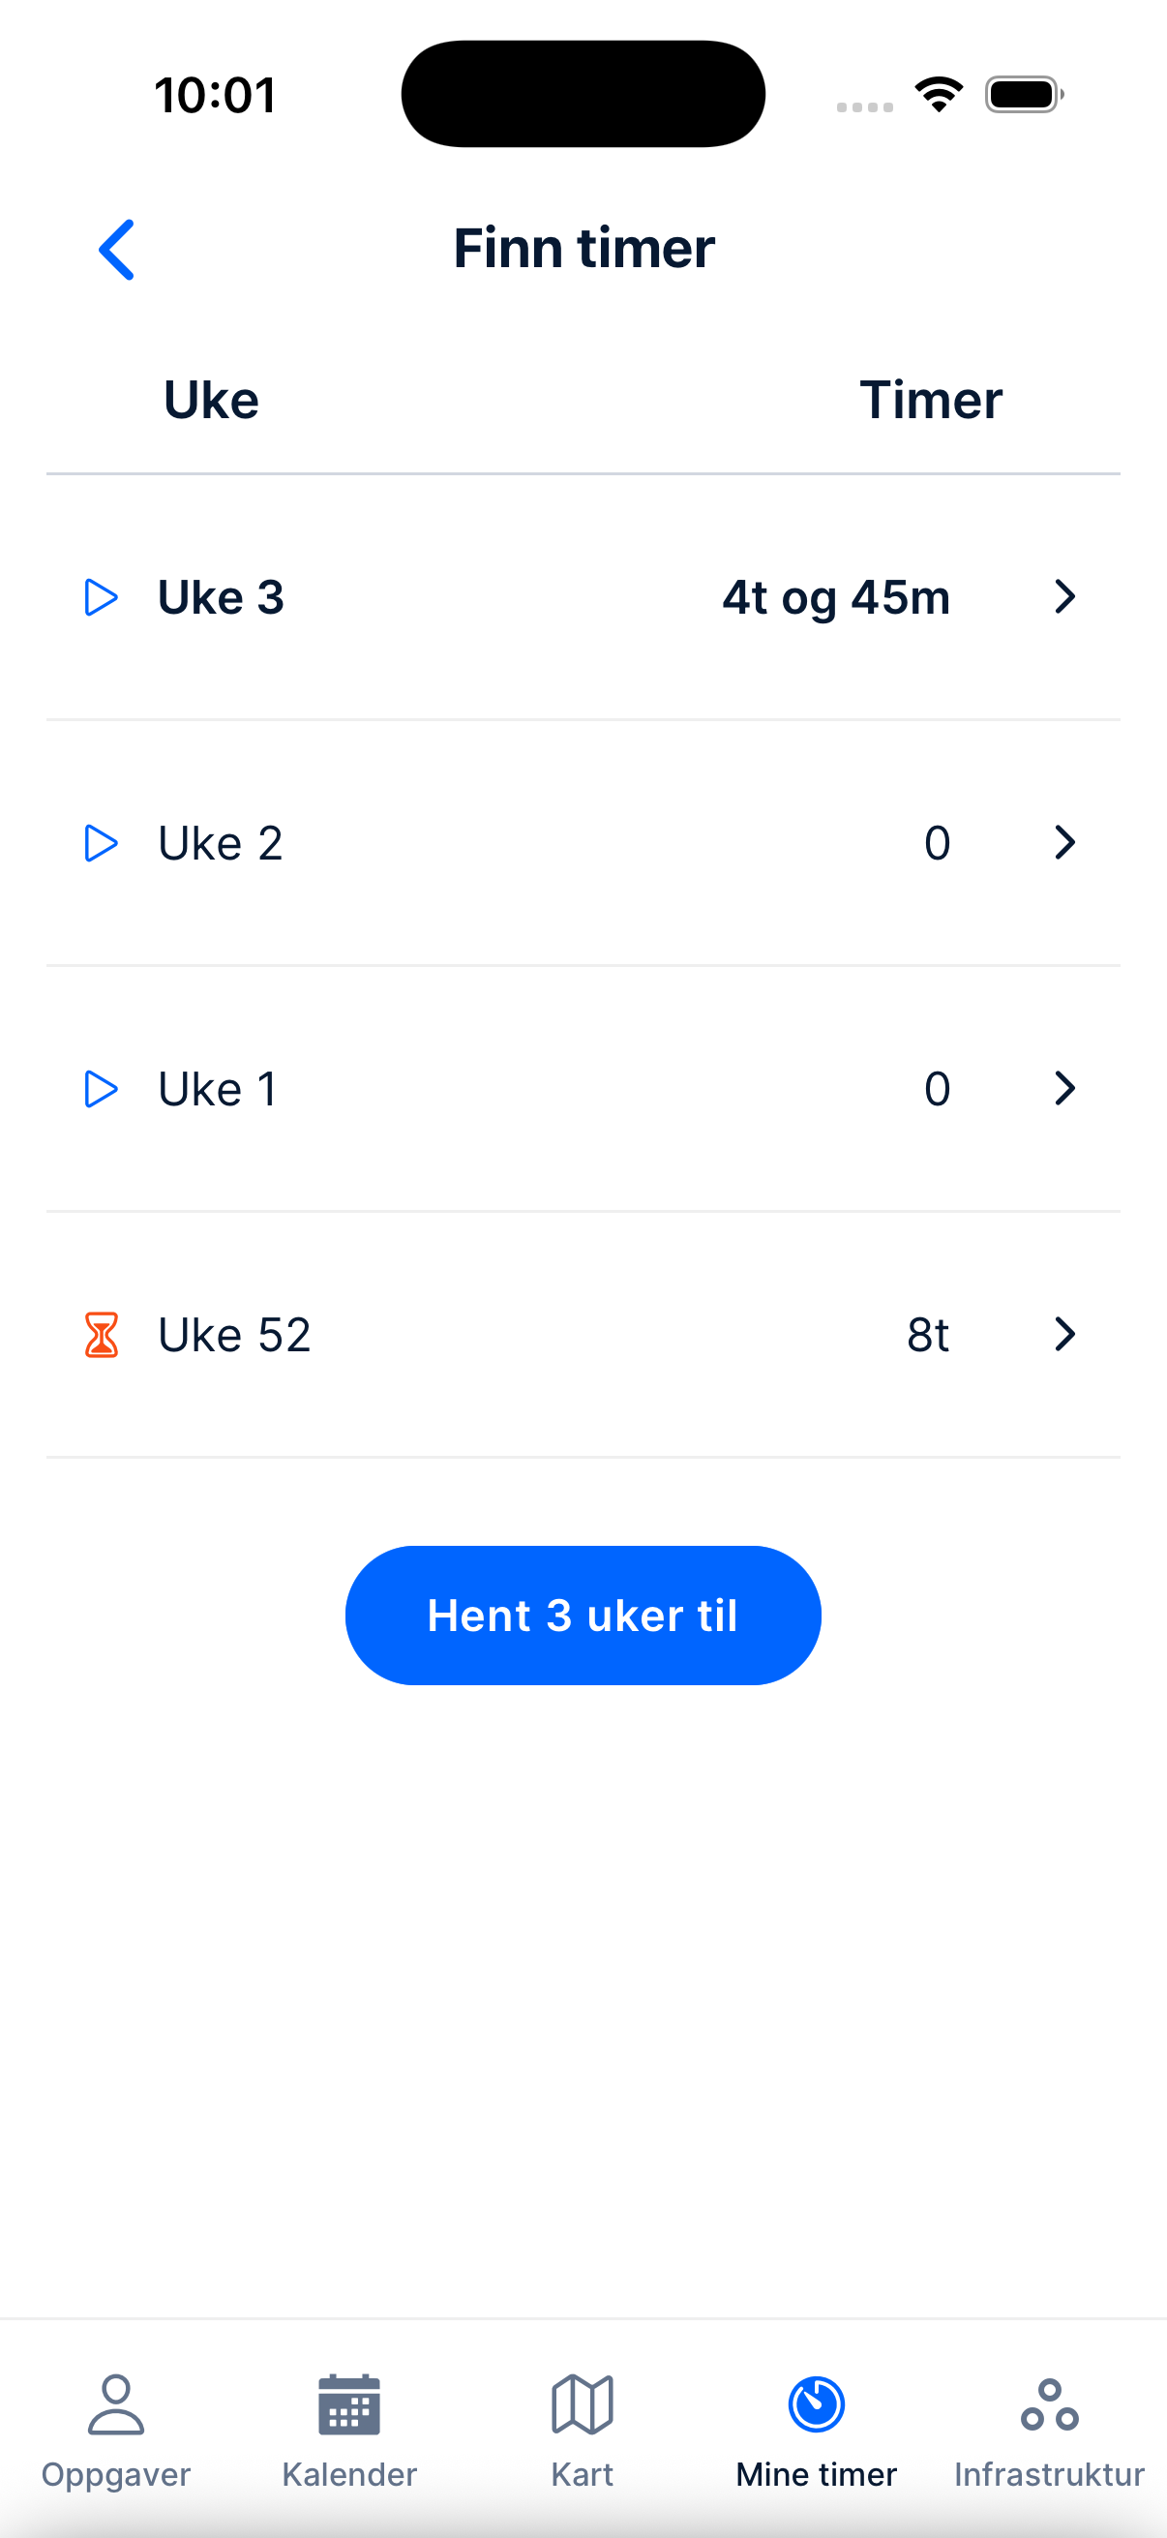The height and width of the screenshot is (2538, 1167).
Task: Expand Uke 1 with the chevron
Action: (x=1063, y=1089)
